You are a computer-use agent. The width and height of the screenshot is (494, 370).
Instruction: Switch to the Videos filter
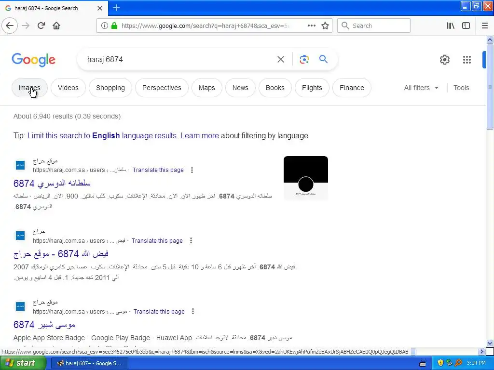pos(68,88)
